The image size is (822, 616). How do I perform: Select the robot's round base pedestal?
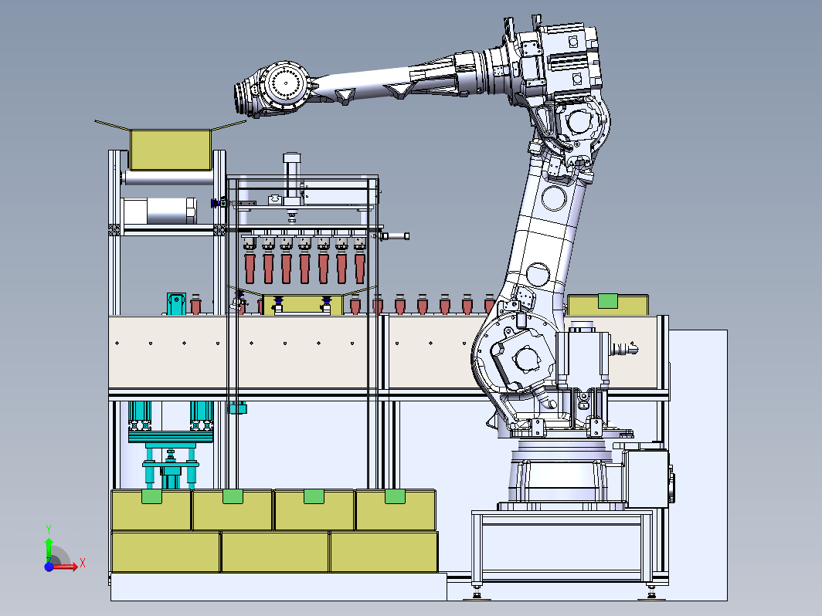tap(561, 474)
